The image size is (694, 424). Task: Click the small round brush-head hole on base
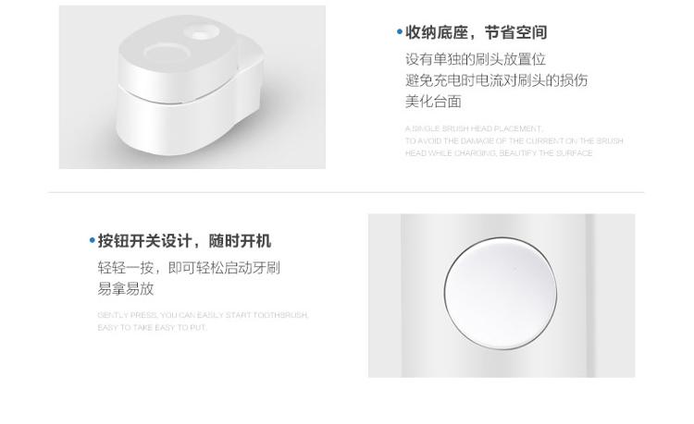pos(201,34)
